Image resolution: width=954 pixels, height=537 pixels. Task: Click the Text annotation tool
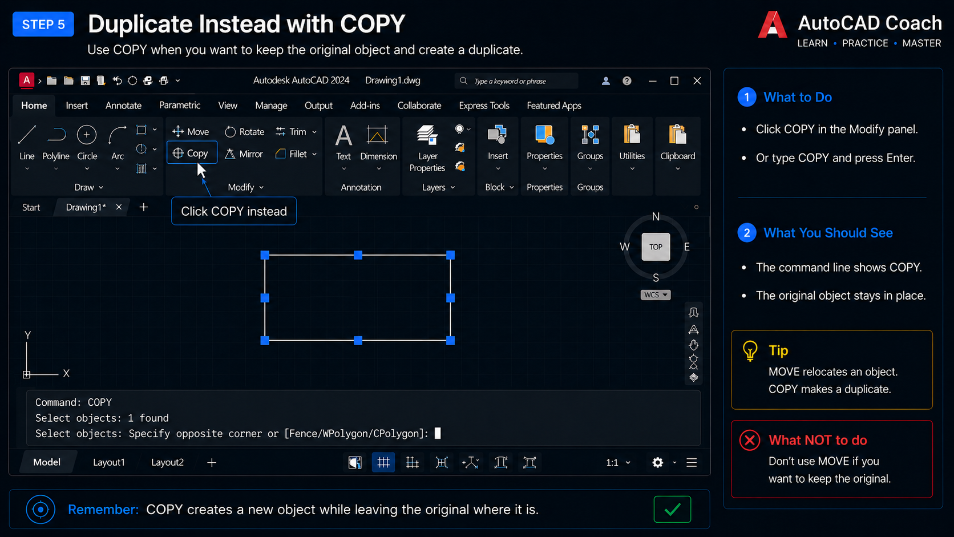(343, 142)
